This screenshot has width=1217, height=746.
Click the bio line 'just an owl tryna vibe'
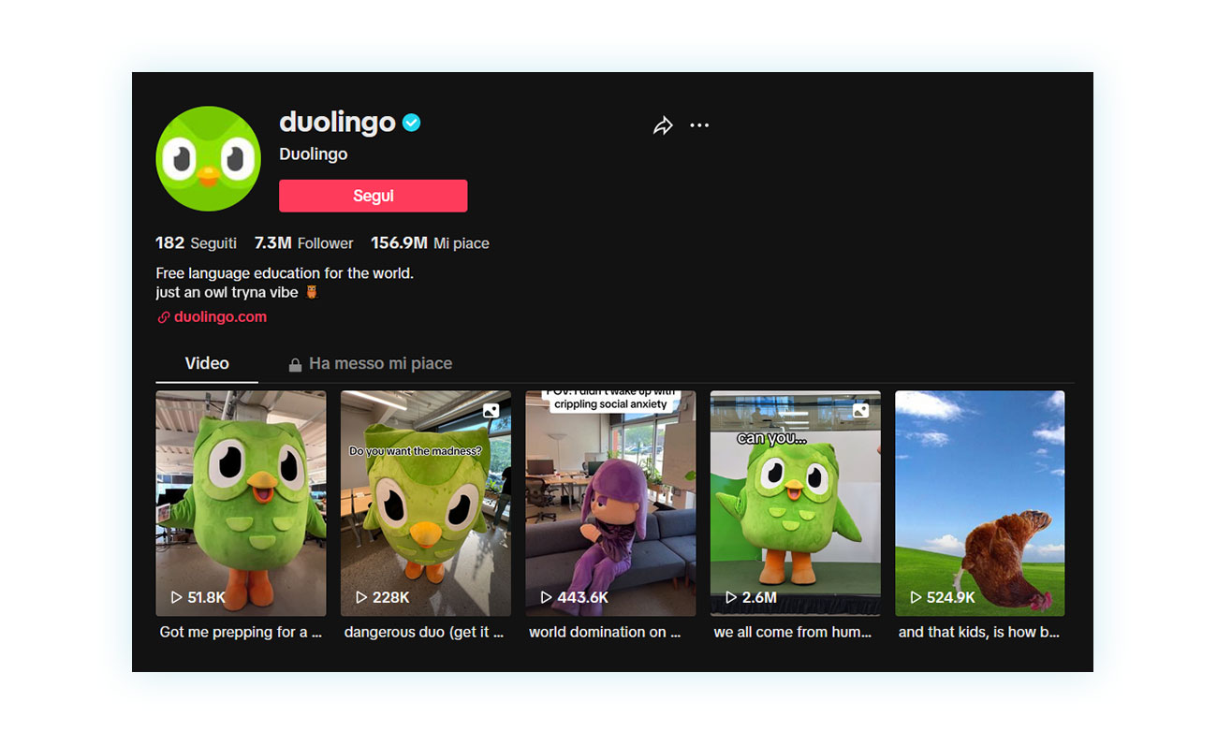pos(227,292)
